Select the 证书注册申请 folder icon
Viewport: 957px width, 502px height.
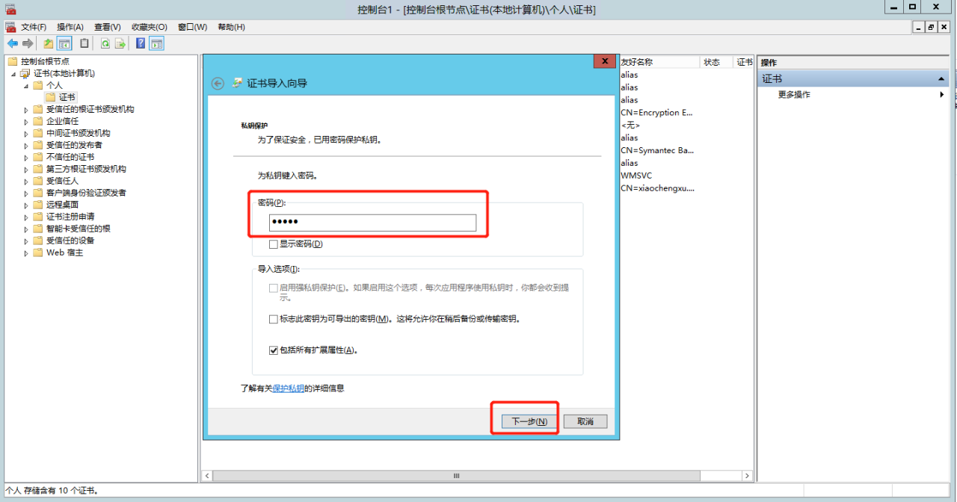click(38, 217)
